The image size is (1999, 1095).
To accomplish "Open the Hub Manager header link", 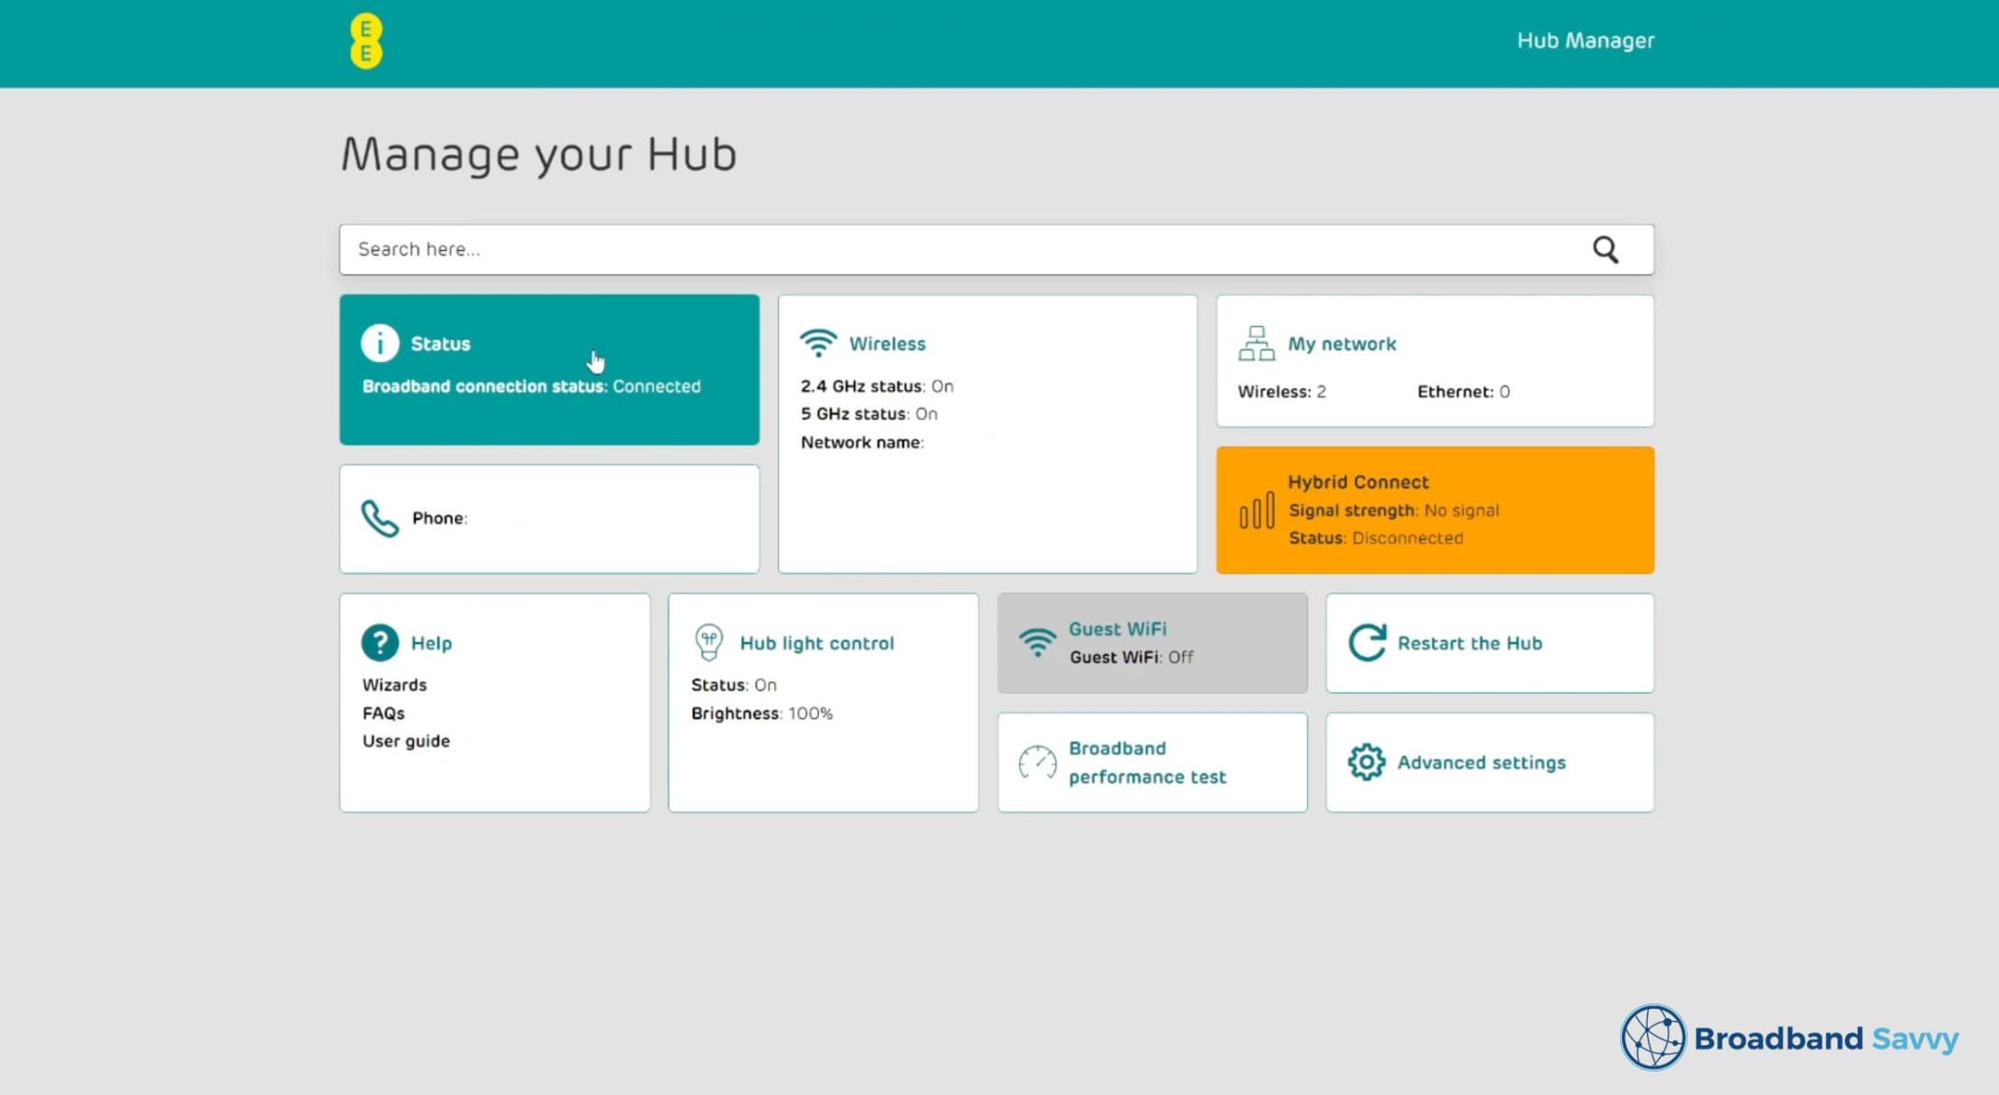I will [x=1585, y=41].
